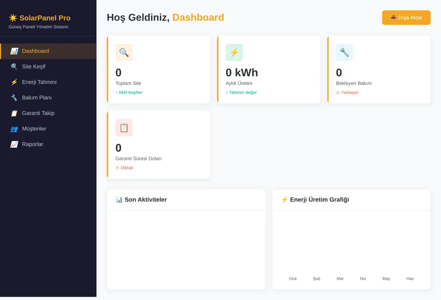Click the Yaklaşan warning text
This screenshot has width=441, height=300.
(x=347, y=92)
